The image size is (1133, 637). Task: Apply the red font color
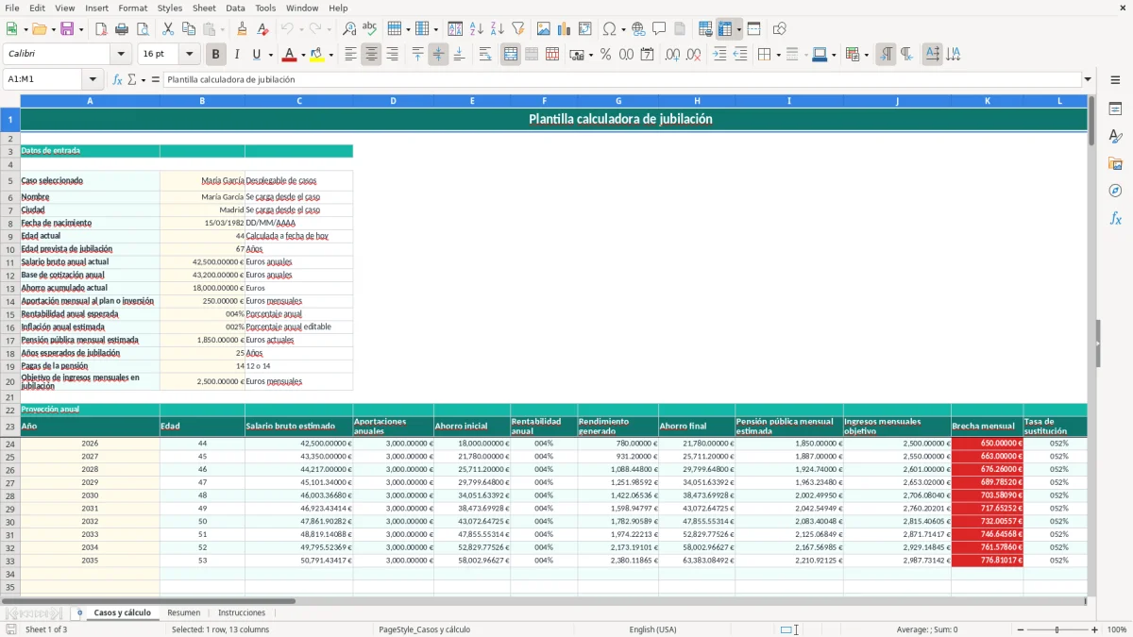[x=290, y=55]
